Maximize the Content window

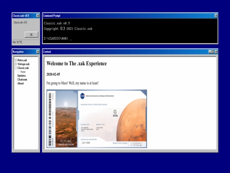[213, 52]
